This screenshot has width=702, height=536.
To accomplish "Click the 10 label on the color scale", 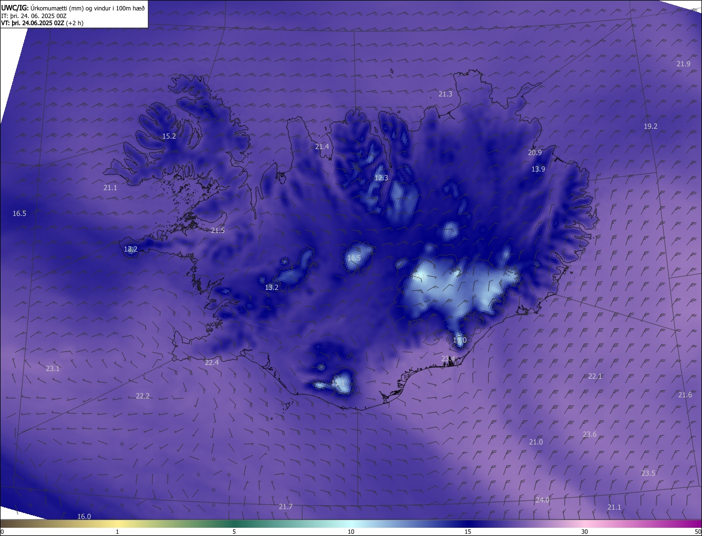I will coord(351,532).
